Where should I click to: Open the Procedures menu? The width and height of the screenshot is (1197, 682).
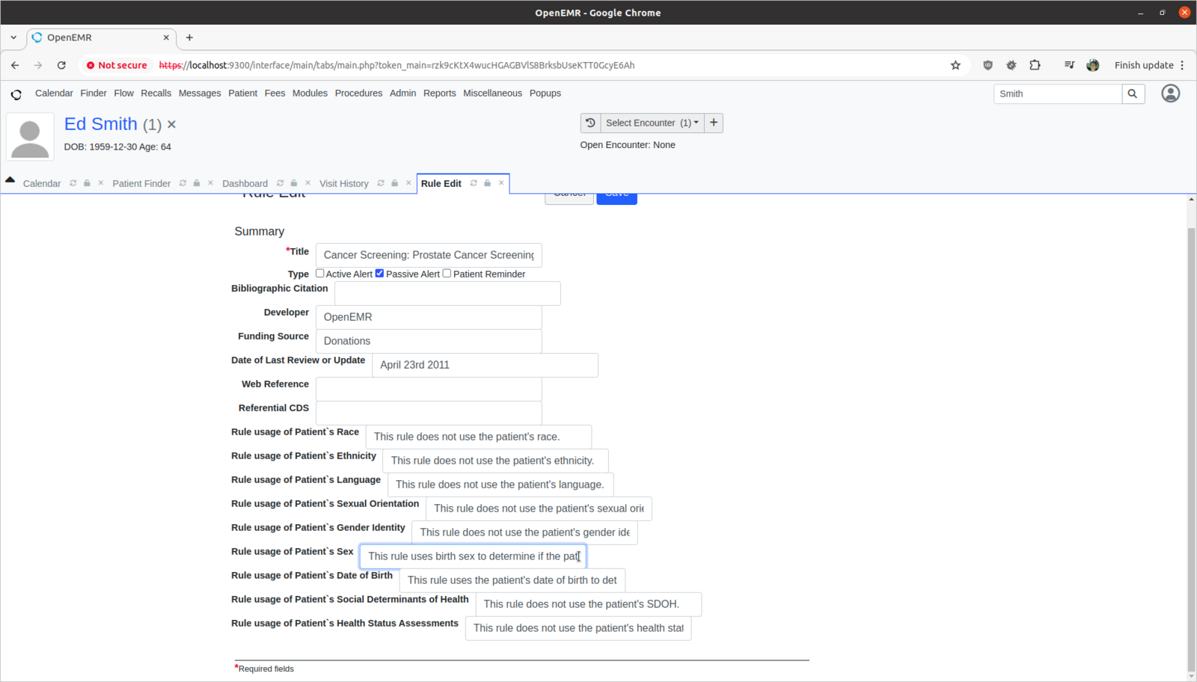[358, 93]
